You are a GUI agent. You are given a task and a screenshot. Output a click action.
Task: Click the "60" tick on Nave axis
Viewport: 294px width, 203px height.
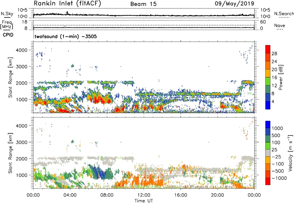pyautogui.click(x=263, y=22)
